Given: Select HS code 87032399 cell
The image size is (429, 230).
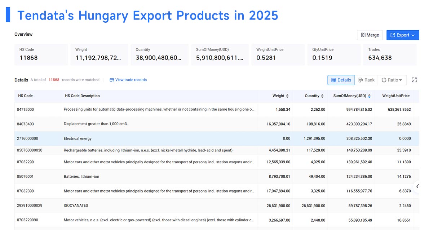Looking at the screenshot, I should click(x=26, y=191).
